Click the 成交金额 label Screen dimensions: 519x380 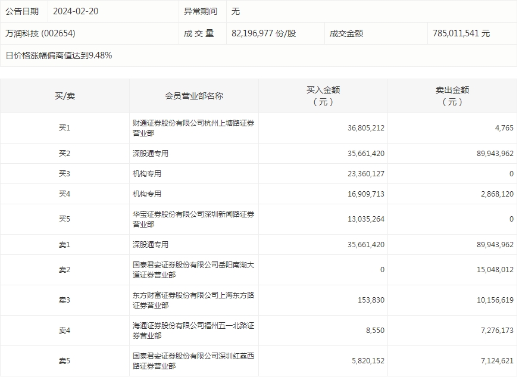[346, 33]
